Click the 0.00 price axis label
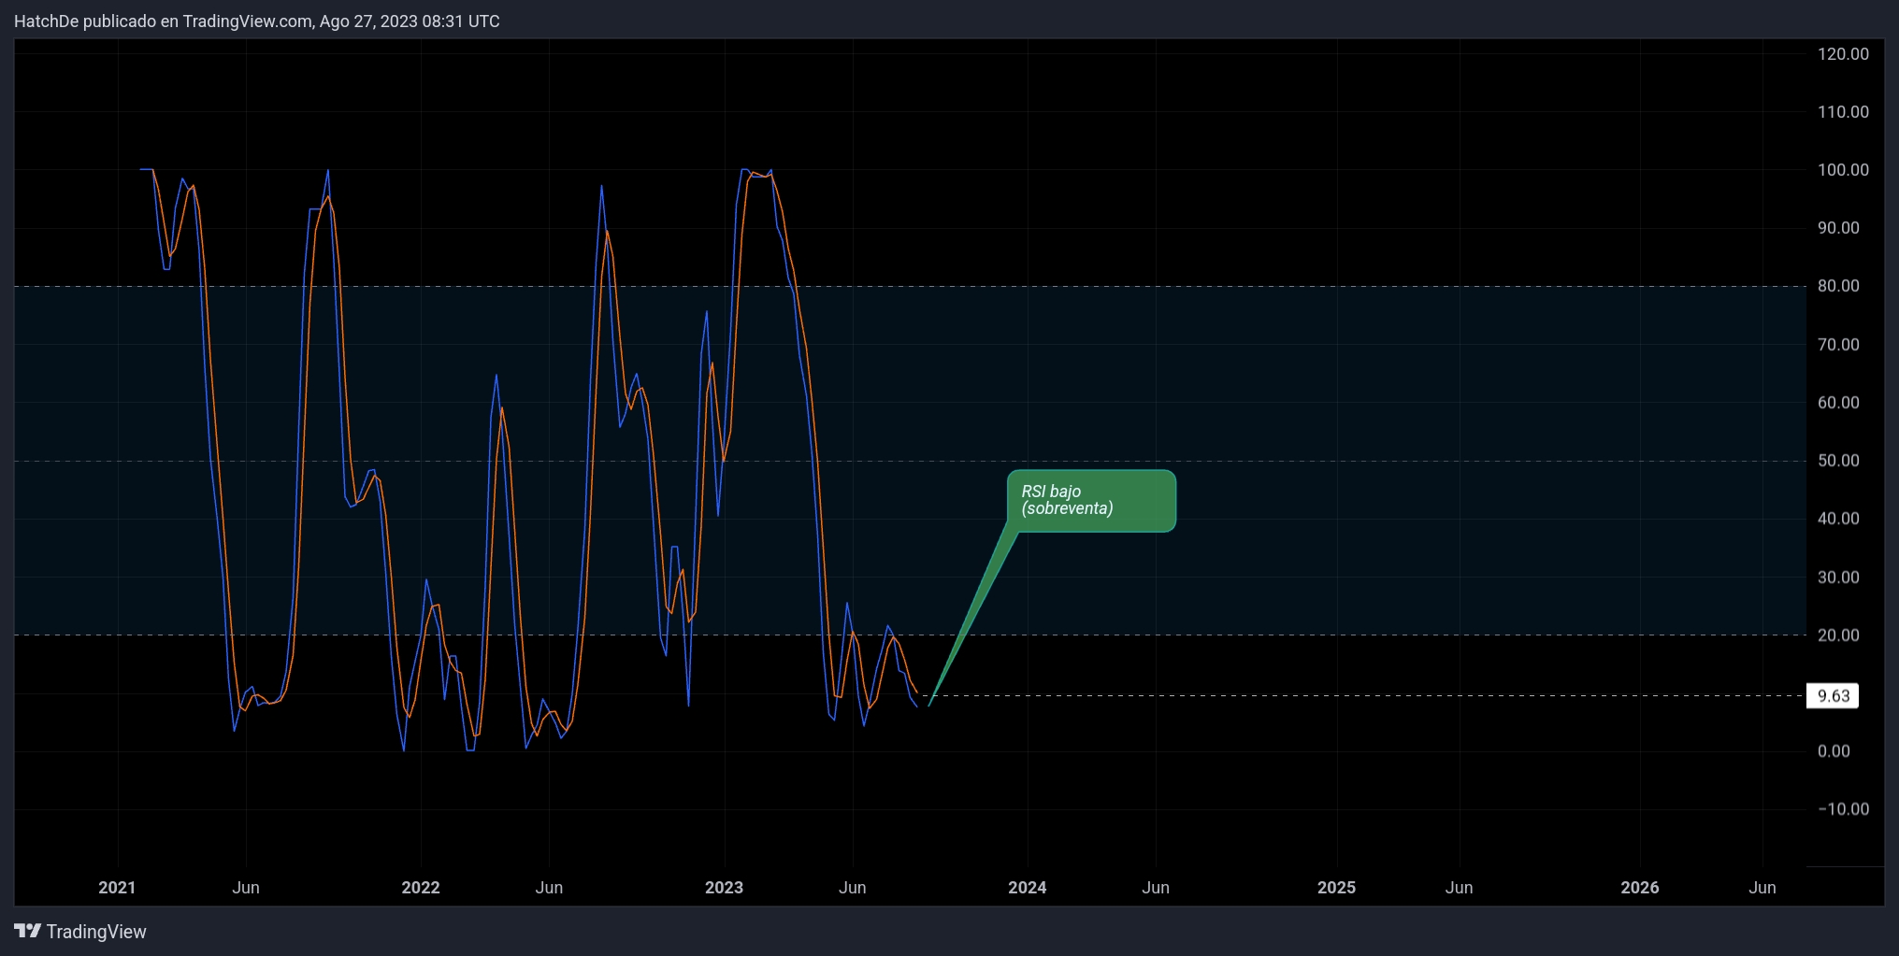 tap(1834, 751)
